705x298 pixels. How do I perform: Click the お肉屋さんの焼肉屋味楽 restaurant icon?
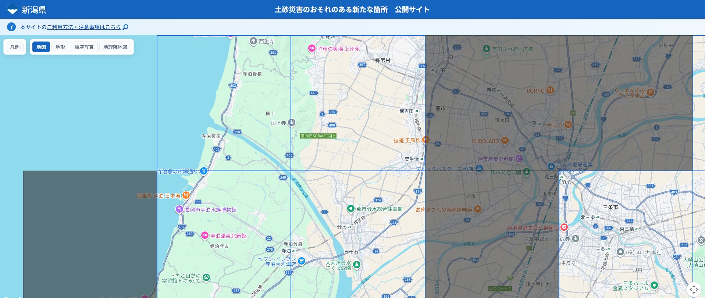tap(477, 209)
